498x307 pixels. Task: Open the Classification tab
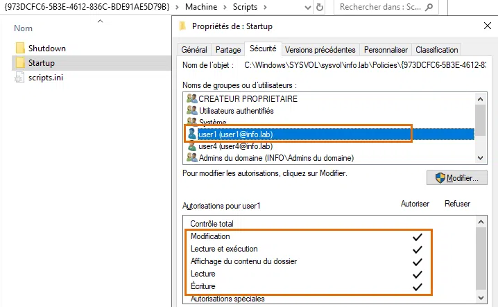(x=437, y=50)
